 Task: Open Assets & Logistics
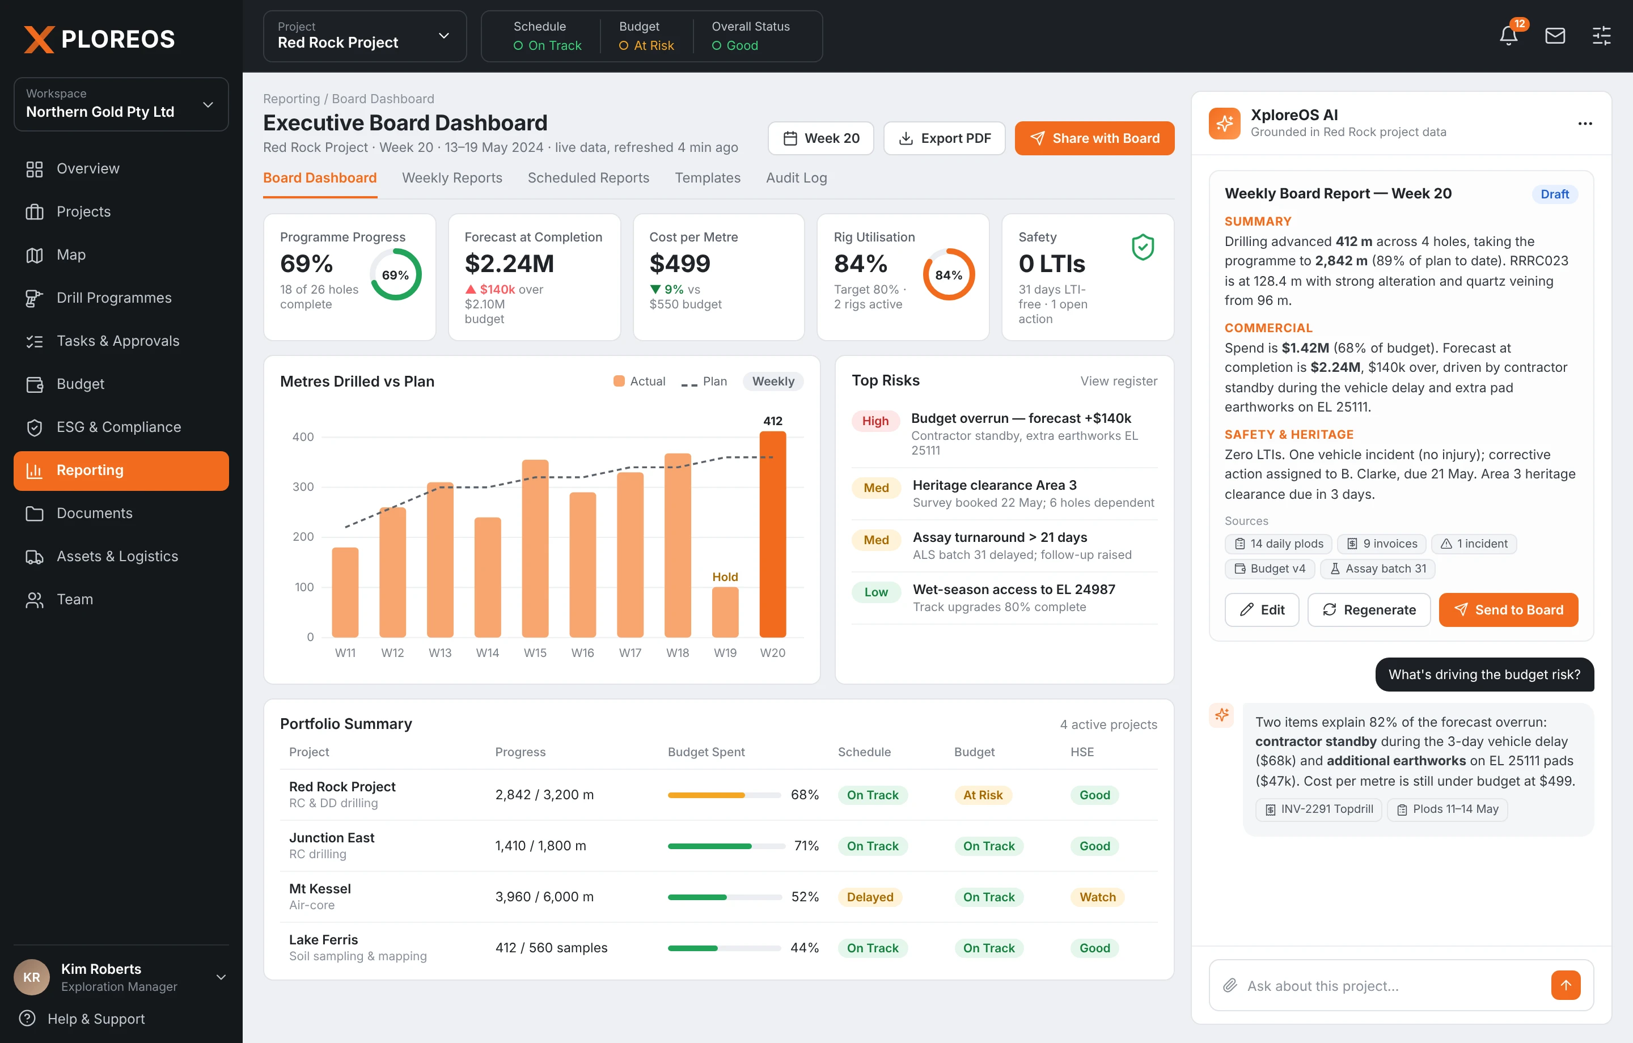coord(121,557)
